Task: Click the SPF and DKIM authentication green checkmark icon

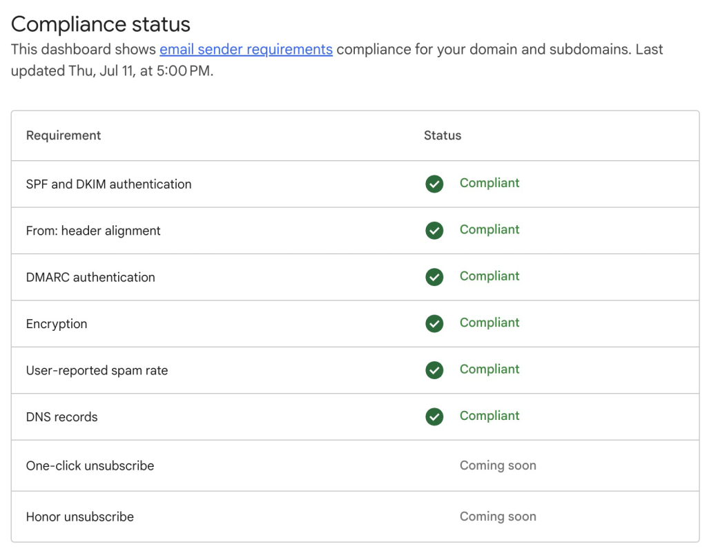Action: point(434,184)
